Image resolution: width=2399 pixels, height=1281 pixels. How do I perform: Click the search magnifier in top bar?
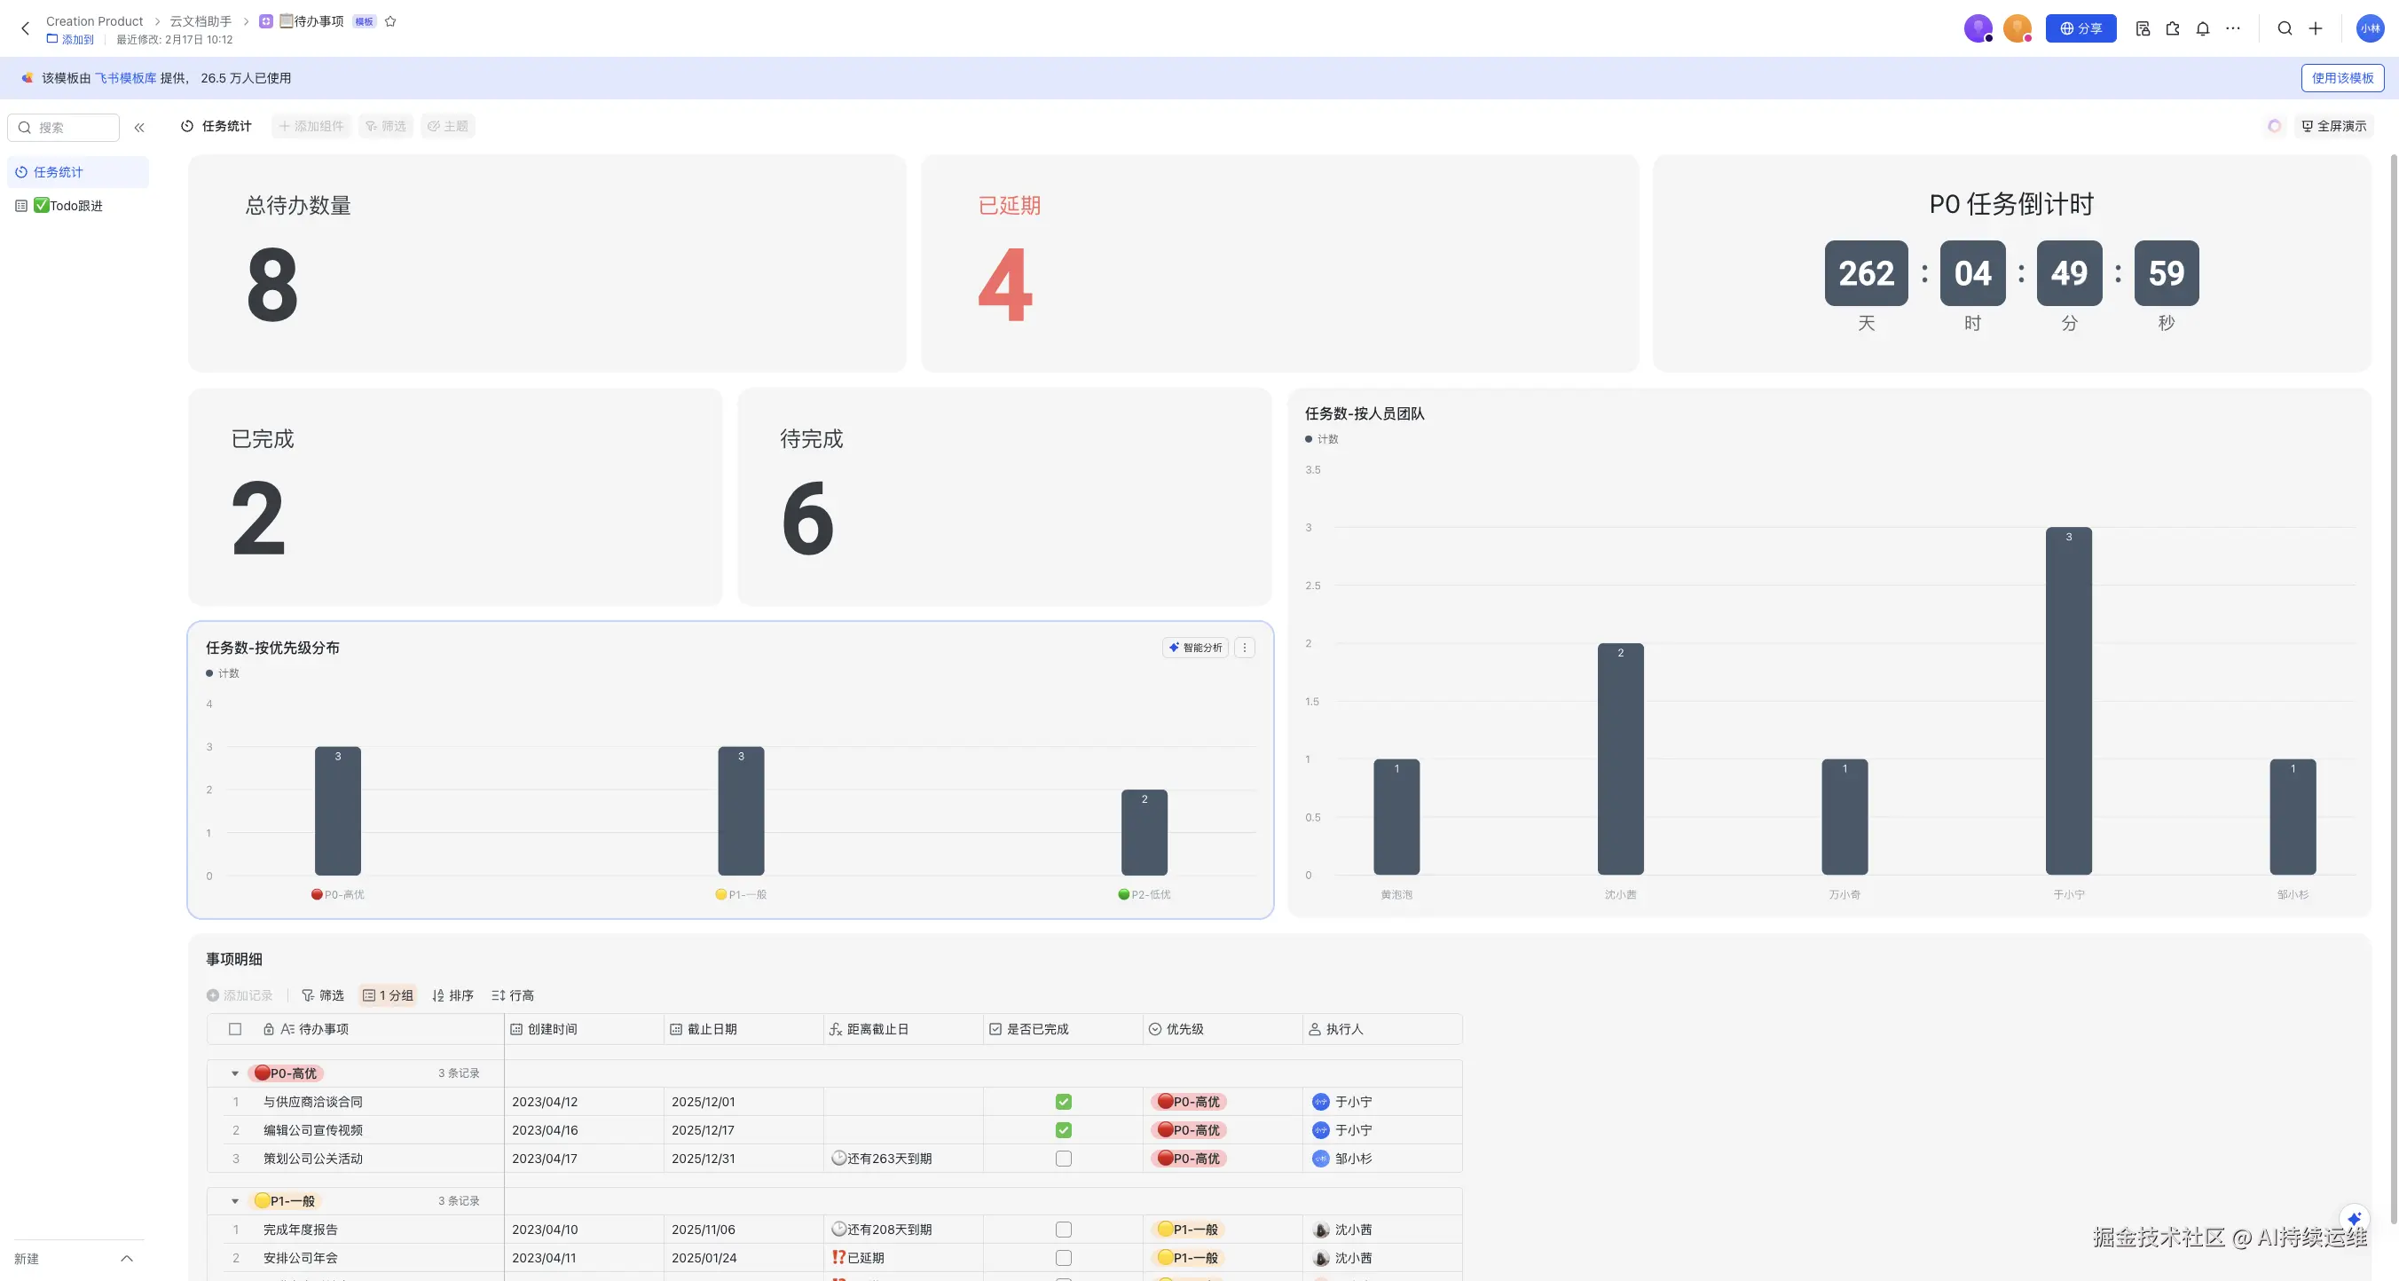click(2285, 29)
